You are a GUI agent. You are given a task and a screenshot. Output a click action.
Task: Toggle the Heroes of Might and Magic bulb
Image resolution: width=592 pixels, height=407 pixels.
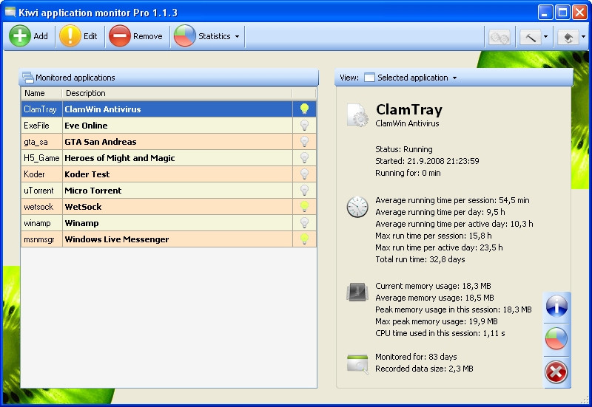point(304,157)
